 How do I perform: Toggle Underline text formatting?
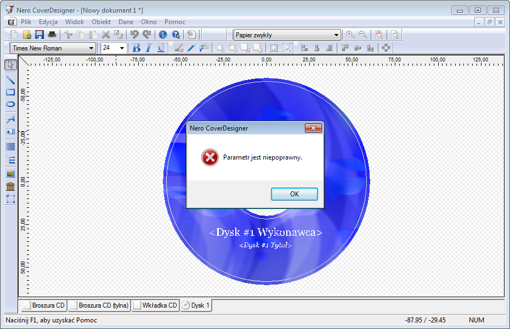(x=161, y=48)
